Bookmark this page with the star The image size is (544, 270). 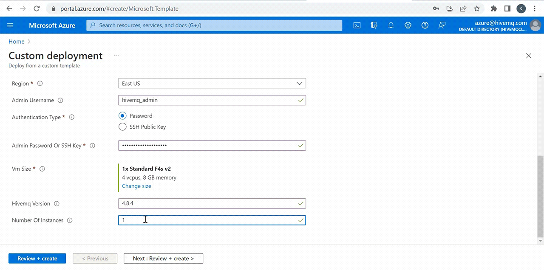coord(477,8)
